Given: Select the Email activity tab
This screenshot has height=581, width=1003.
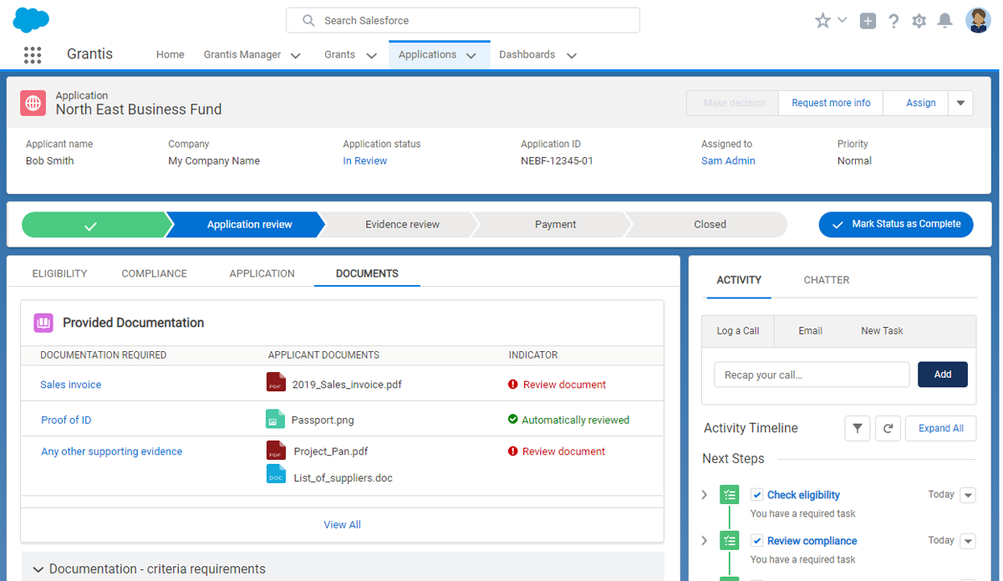Looking at the screenshot, I should point(810,331).
